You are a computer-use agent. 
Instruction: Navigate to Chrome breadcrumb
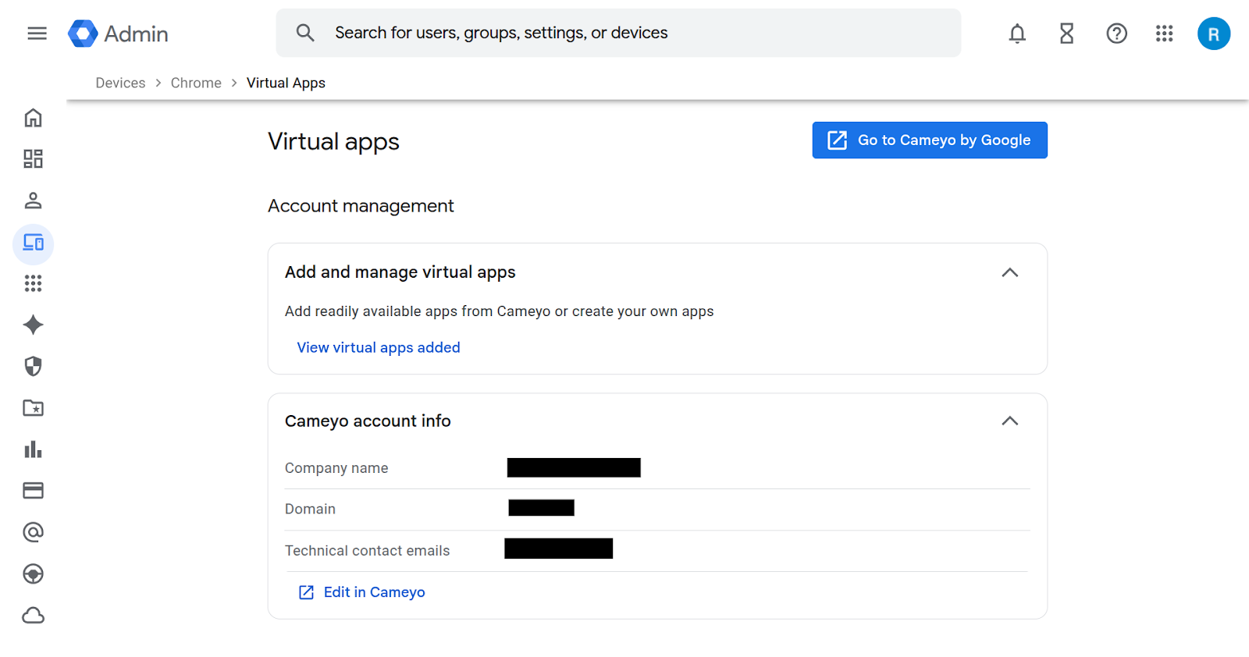click(x=196, y=83)
